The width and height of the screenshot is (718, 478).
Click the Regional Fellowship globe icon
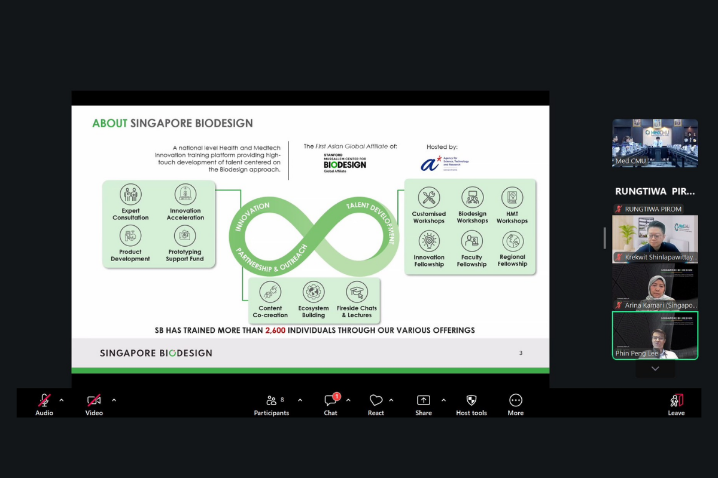tap(513, 241)
